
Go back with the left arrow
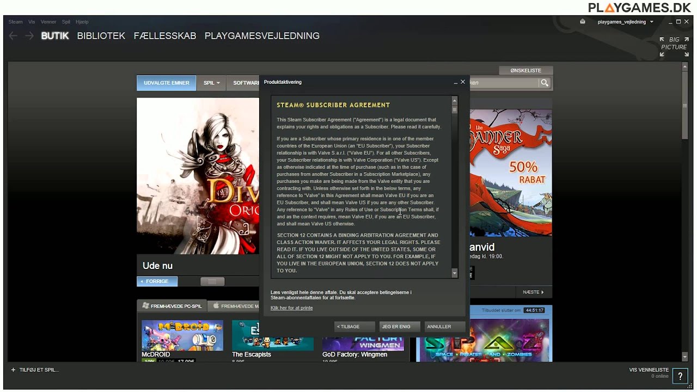(13, 36)
